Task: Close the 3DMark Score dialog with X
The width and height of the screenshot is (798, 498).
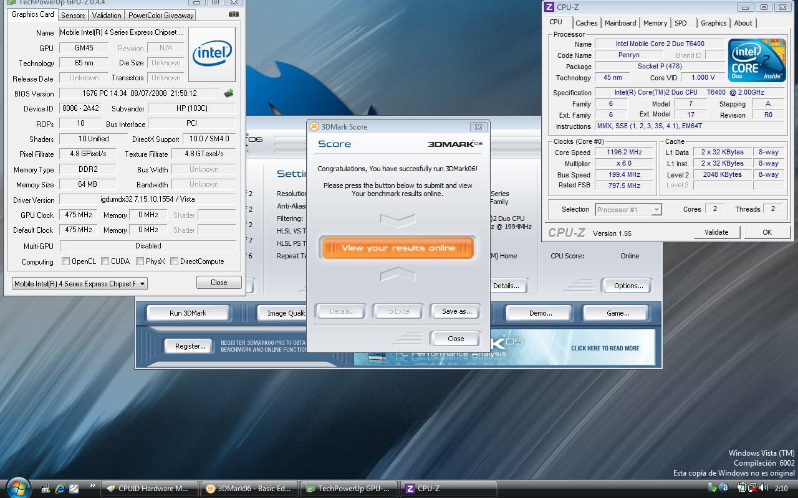Action: [x=478, y=126]
